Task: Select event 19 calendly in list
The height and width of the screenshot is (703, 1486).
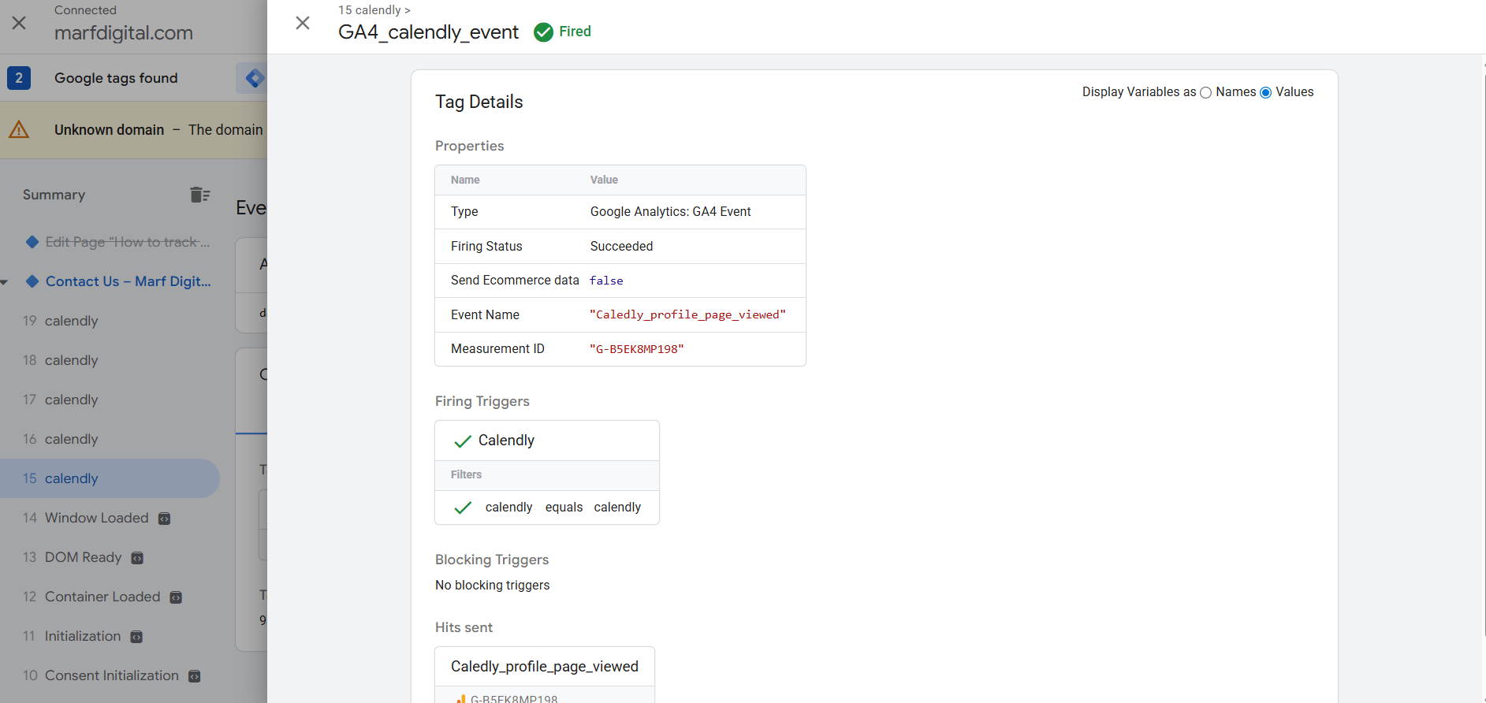Action: click(x=71, y=321)
